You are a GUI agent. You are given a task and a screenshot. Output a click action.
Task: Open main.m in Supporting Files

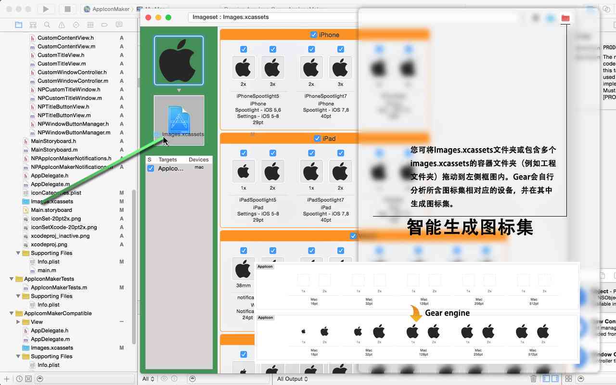47,270
